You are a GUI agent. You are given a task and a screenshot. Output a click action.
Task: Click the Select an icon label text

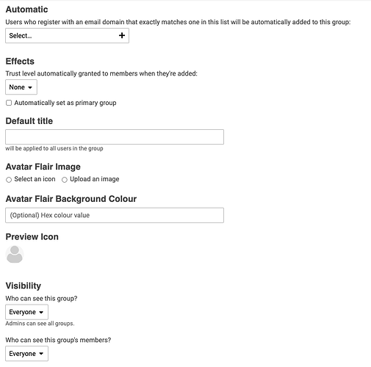35,179
